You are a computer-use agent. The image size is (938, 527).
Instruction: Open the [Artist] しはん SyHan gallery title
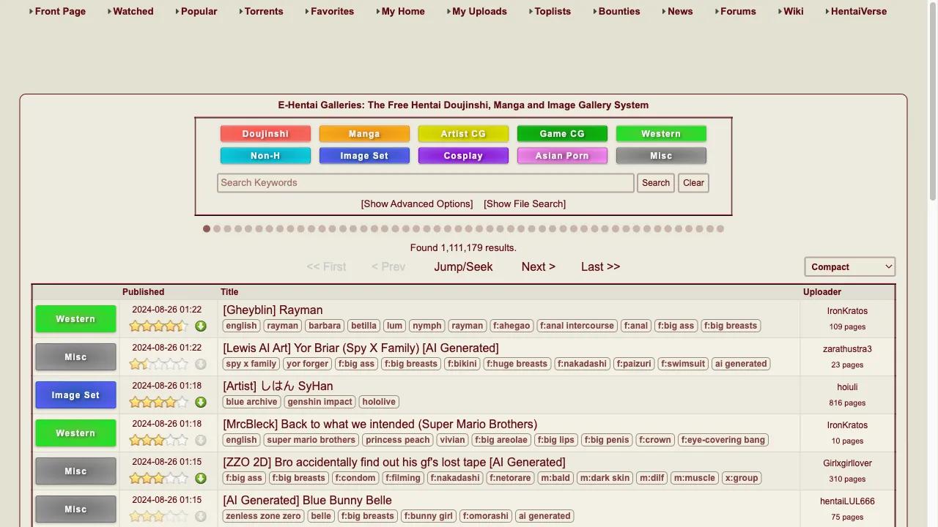coord(278,386)
